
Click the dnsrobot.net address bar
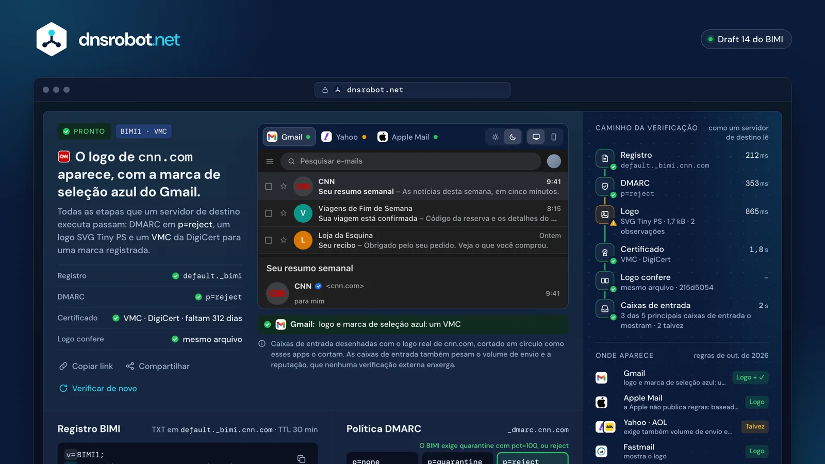[412, 90]
